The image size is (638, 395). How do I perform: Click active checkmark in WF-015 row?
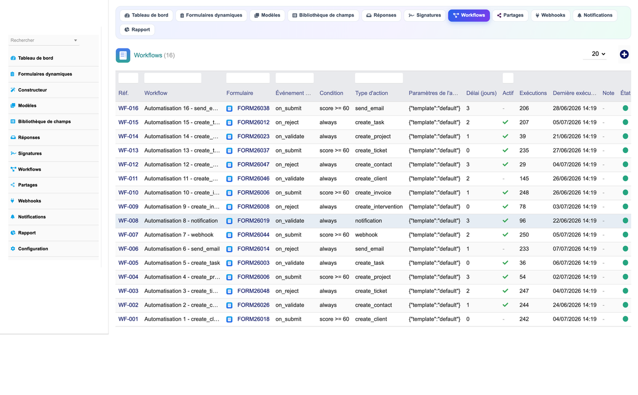click(x=505, y=122)
